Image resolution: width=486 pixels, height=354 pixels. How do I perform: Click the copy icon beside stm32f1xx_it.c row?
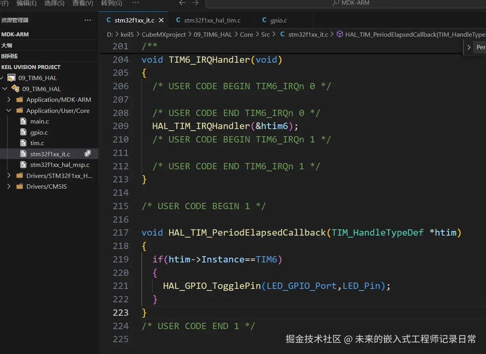[88, 154]
